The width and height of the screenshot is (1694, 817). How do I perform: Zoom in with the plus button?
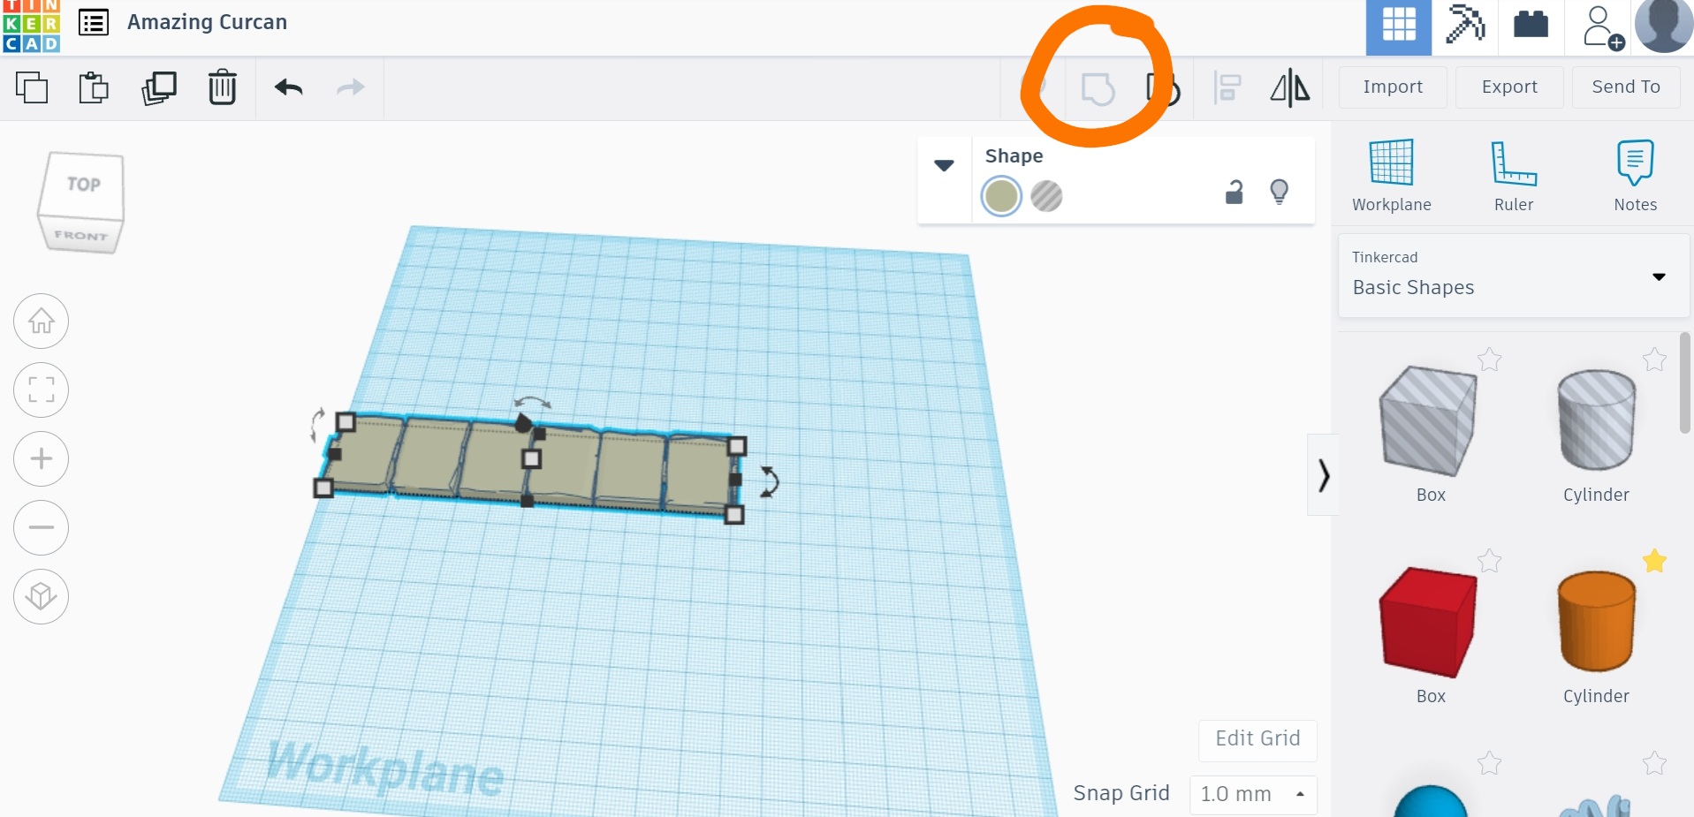[x=42, y=458]
